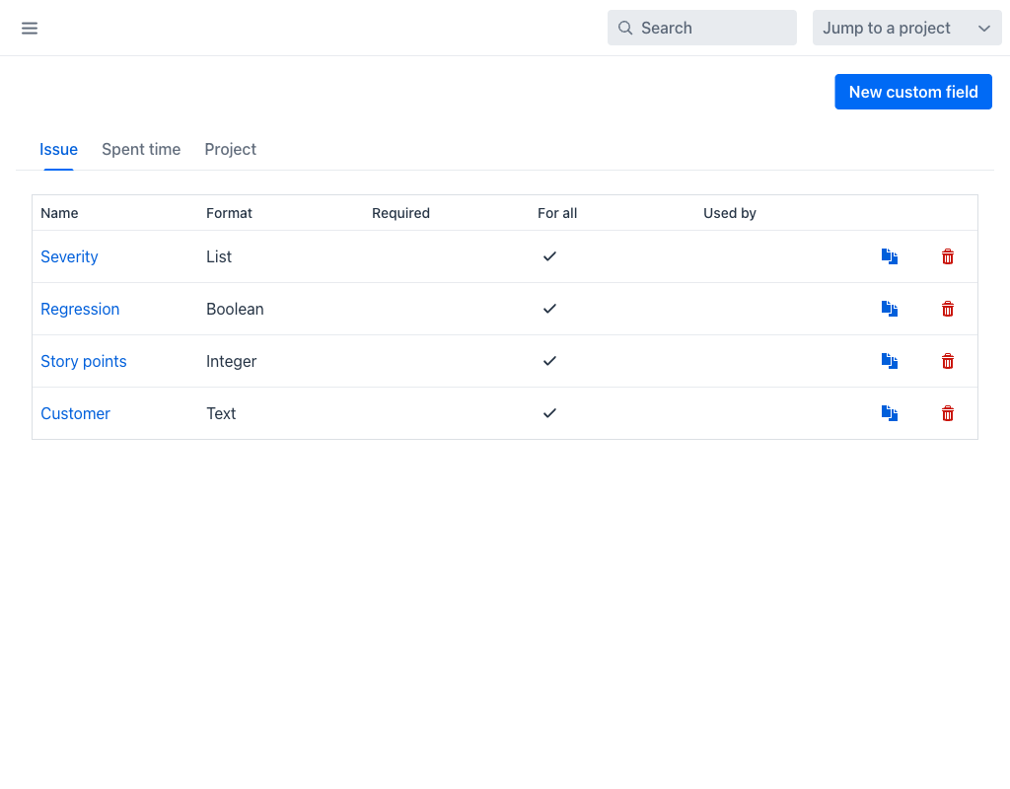Screen dimensions: 1010x789
Task: Delete the Regression custom field
Action: point(948,309)
